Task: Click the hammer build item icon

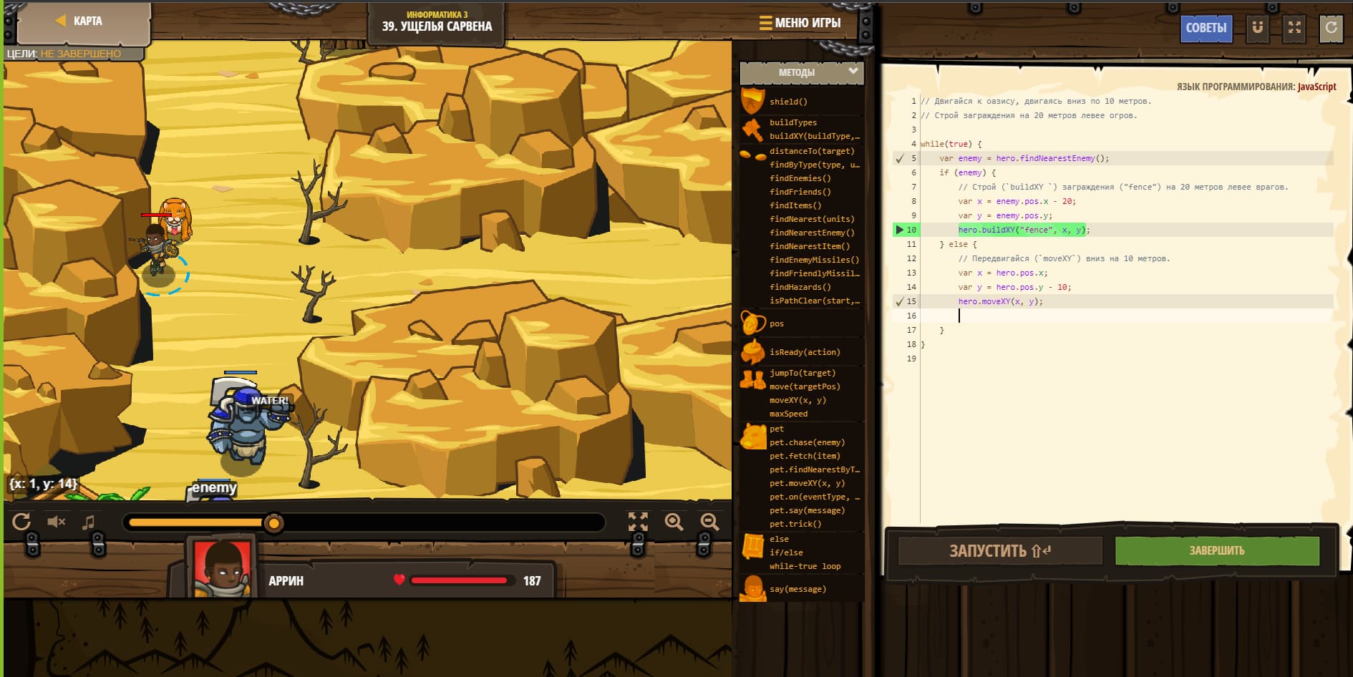Action: click(x=752, y=130)
